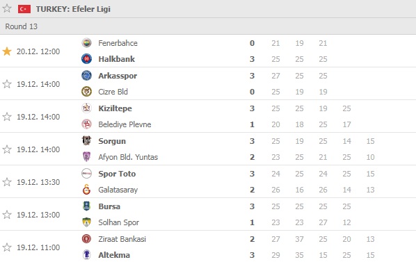
Task: Click the Fenerbahce club logo
Action: (86, 43)
